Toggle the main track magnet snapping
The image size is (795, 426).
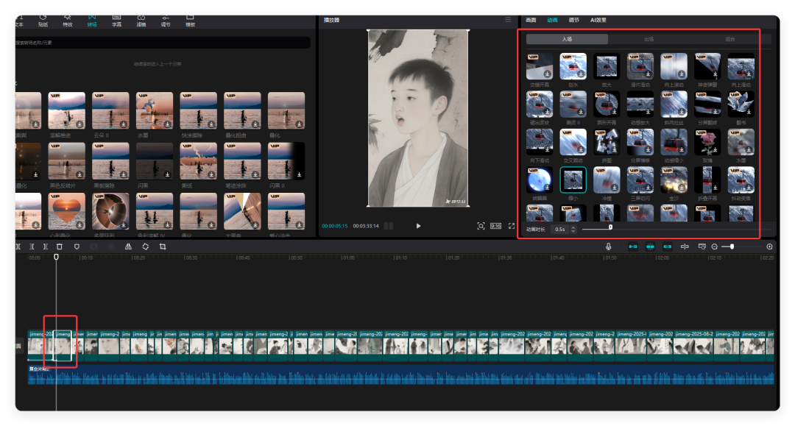[632, 246]
